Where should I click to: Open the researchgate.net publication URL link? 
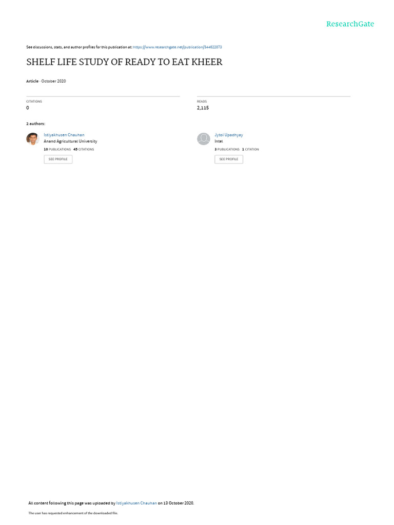coord(177,47)
